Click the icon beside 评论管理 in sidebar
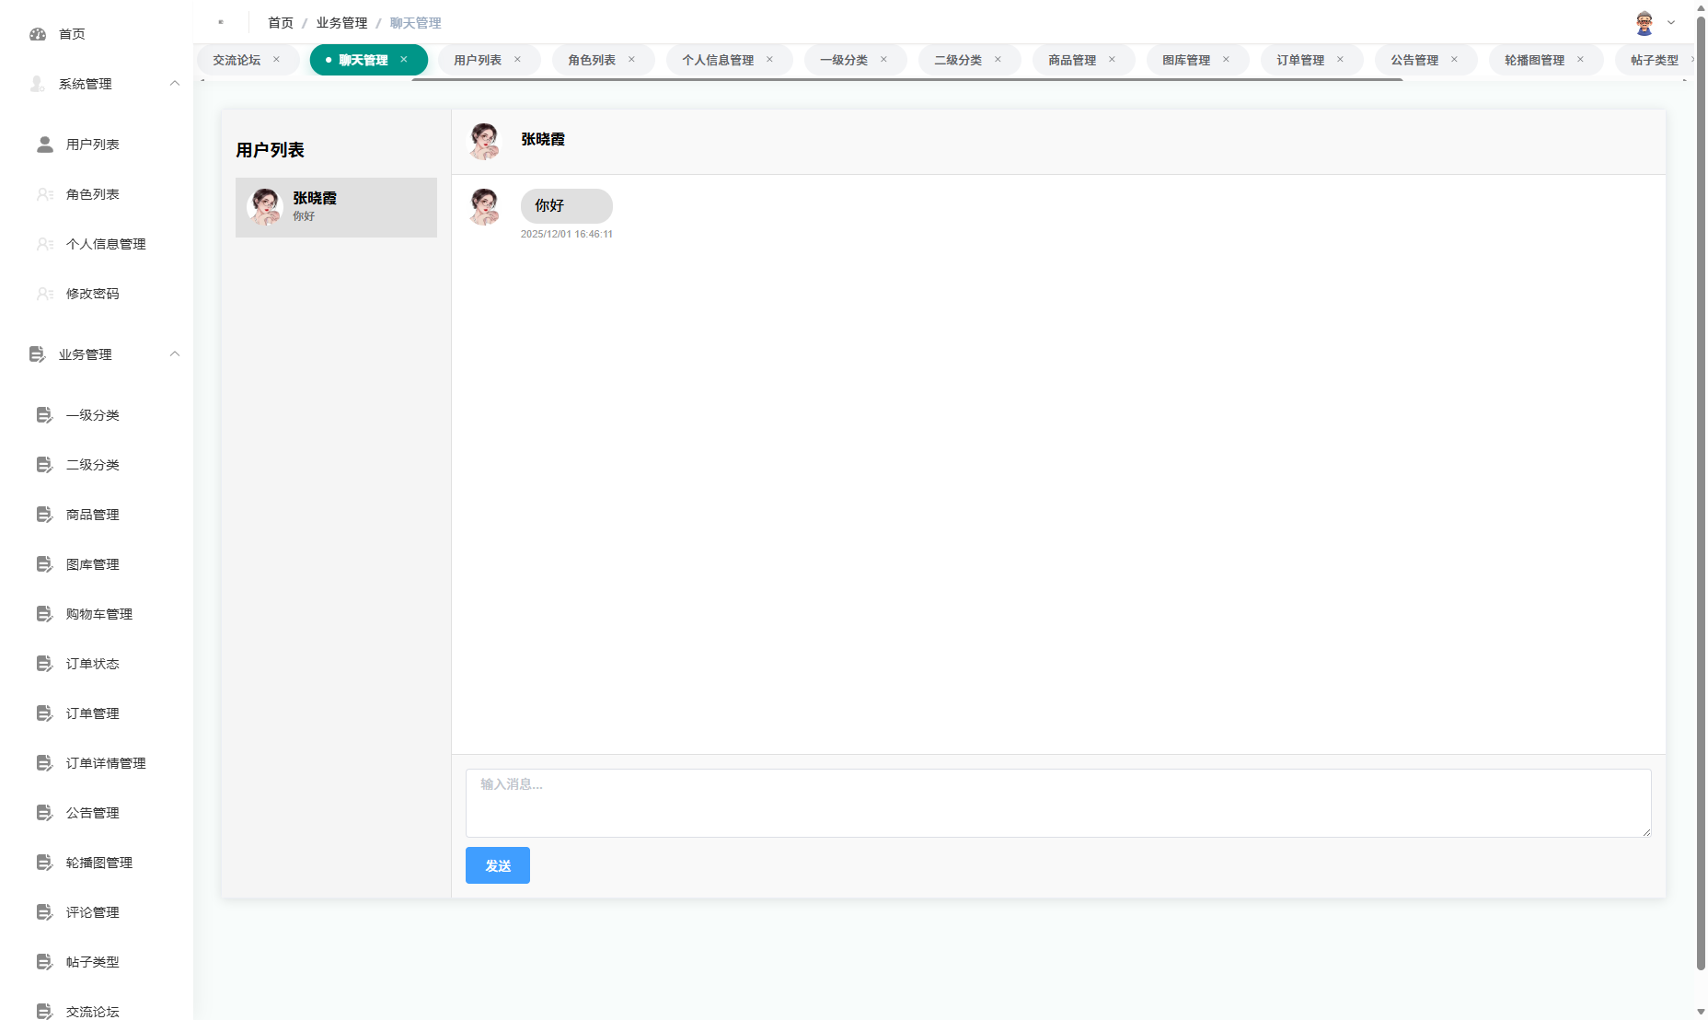Image resolution: width=1708 pixels, height=1020 pixels. pyautogui.click(x=45, y=912)
